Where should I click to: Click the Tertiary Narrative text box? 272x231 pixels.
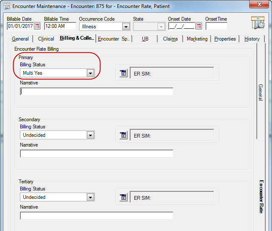(x=97, y=216)
